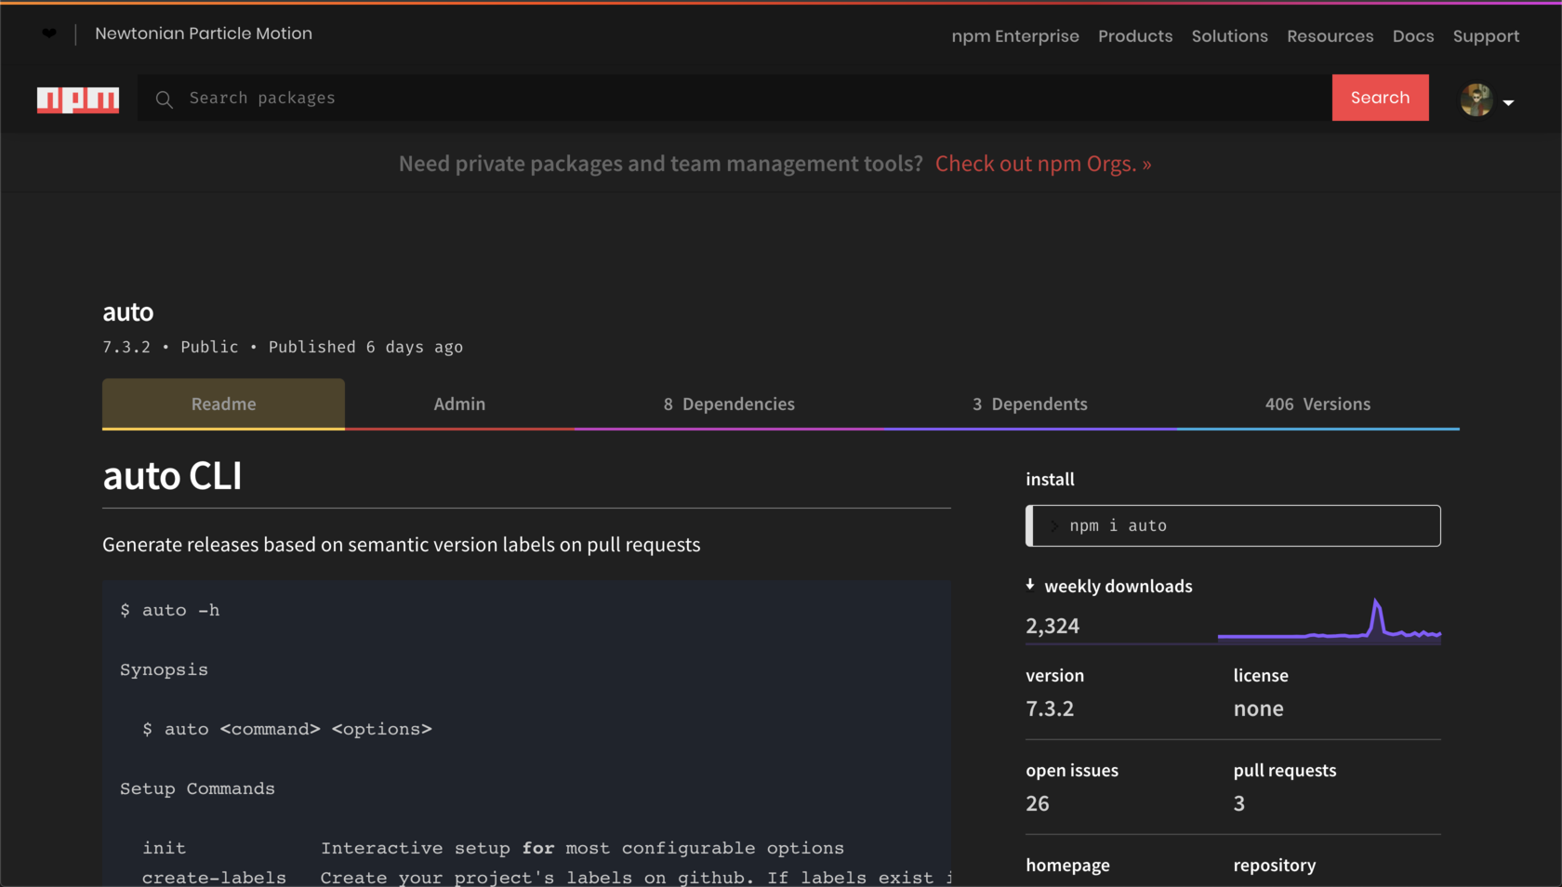1562x887 pixels.
Task: Click the npm logo
Action: coord(78,99)
